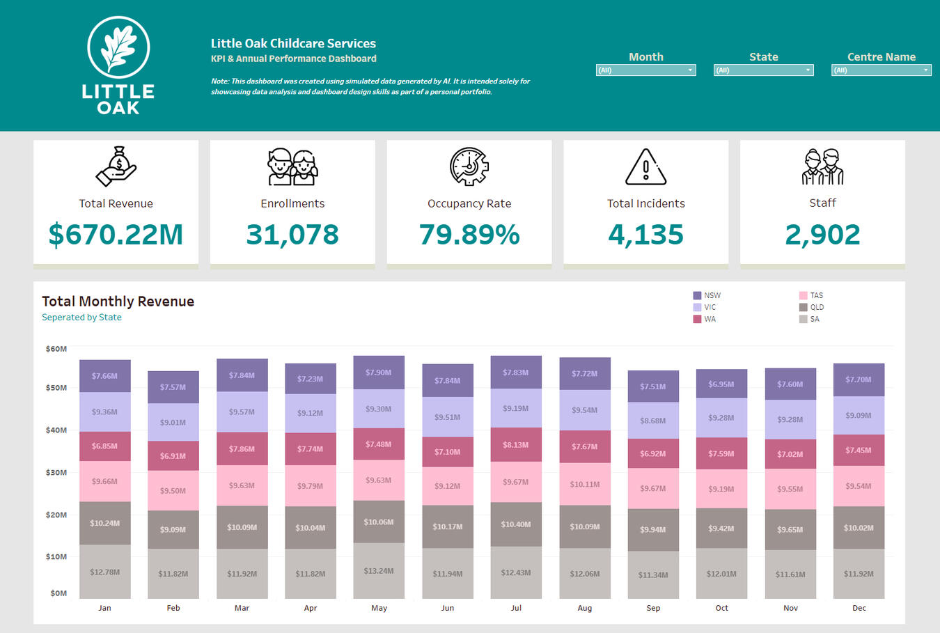940x633 pixels.
Task: Expand the Centre Name filter dropdown
Action: point(881,70)
